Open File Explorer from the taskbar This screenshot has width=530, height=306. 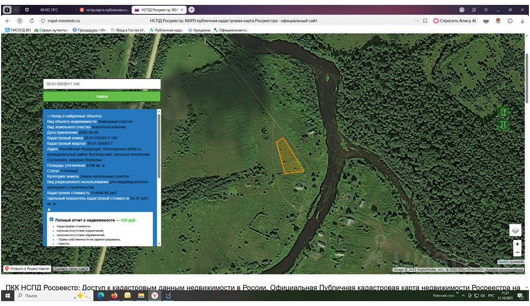click(141, 296)
